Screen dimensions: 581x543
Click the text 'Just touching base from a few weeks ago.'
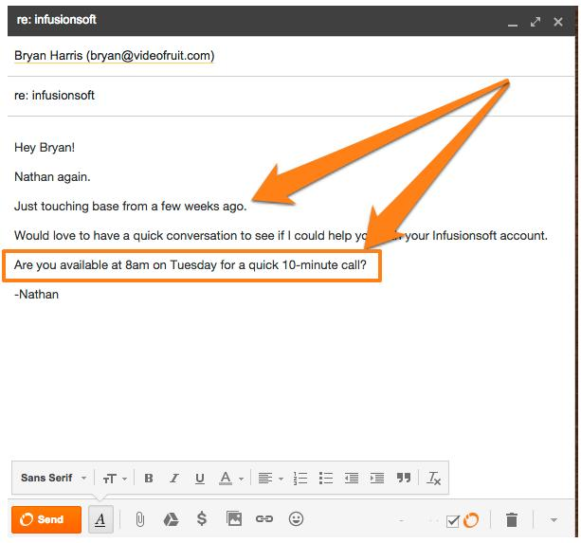[x=131, y=206]
